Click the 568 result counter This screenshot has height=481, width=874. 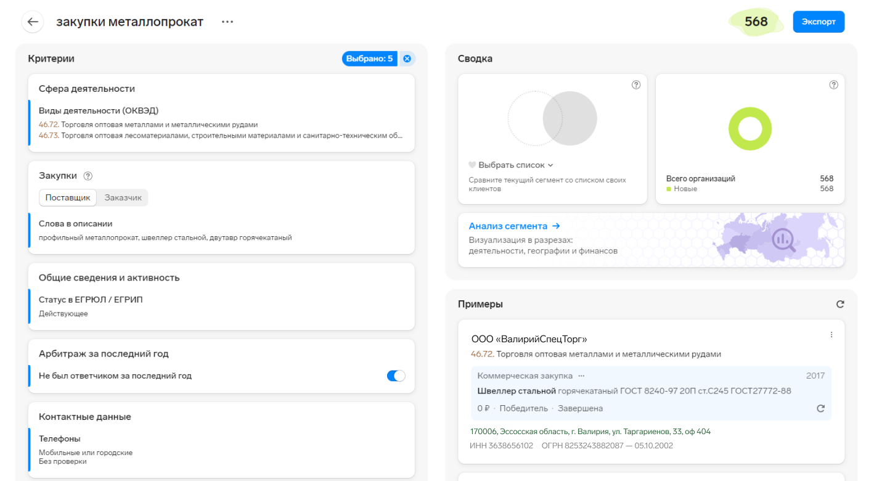tap(756, 22)
